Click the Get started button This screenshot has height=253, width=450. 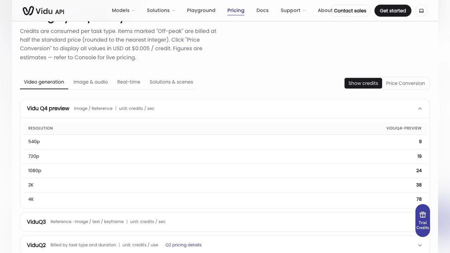[393, 11]
